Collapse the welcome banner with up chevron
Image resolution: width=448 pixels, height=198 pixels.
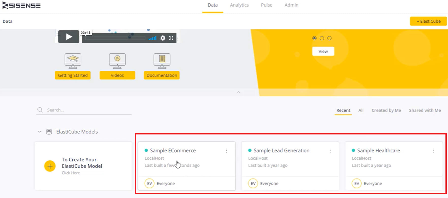tap(238, 92)
